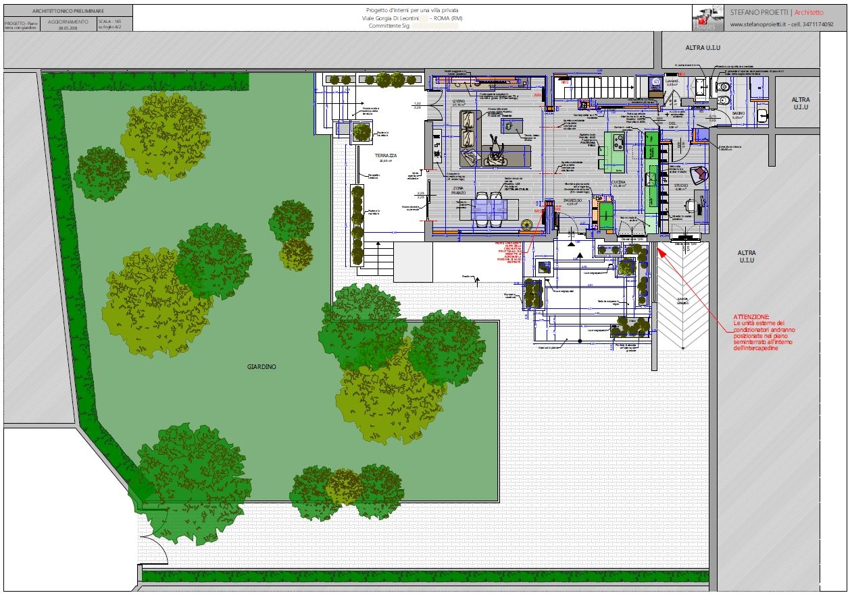
Task: Select the red ATTENZIONE warning note
Action: 766,332
